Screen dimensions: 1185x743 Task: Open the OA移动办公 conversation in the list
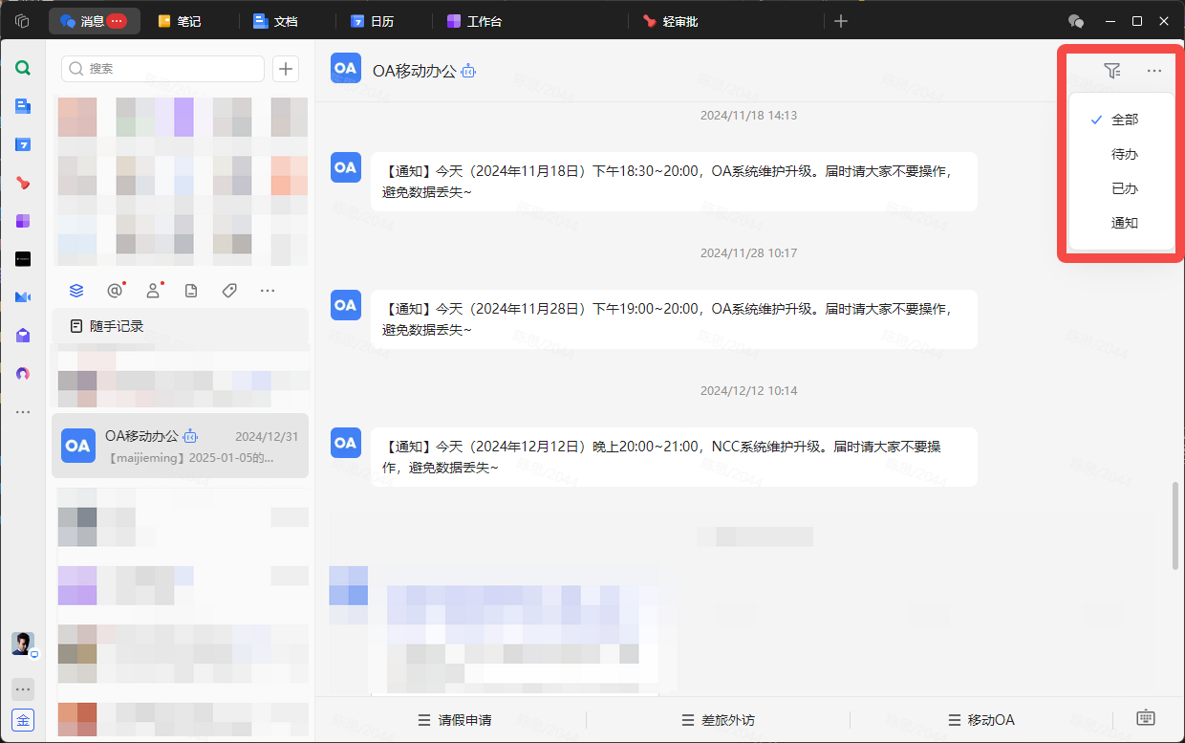point(182,446)
